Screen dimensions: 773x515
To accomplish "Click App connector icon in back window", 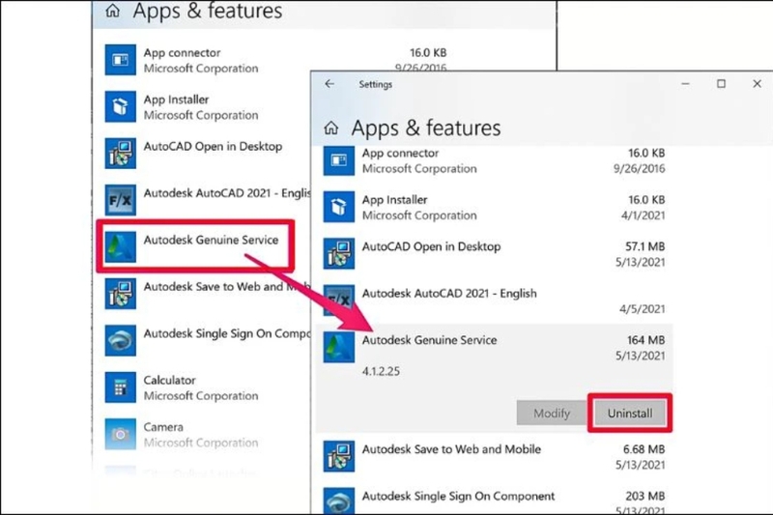I will point(120,60).
